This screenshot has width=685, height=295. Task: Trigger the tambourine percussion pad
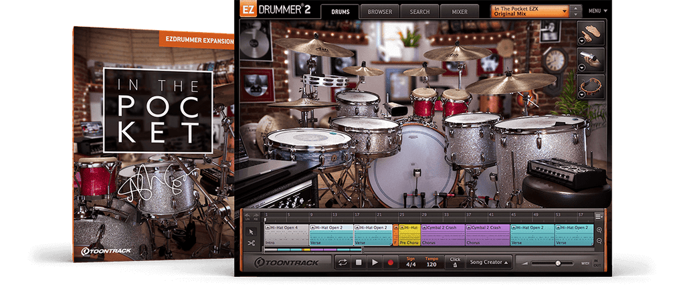pyautogui.click(x=591, y=86)
